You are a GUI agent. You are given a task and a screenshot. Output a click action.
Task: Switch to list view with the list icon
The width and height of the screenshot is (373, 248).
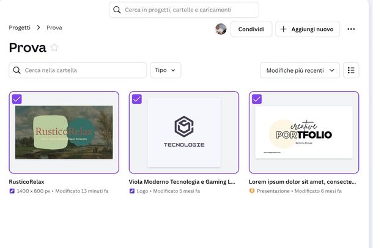tap(351, 70)
